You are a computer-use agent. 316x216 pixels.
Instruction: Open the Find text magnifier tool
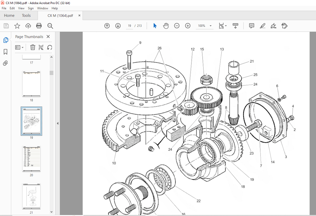pos(50,26)
